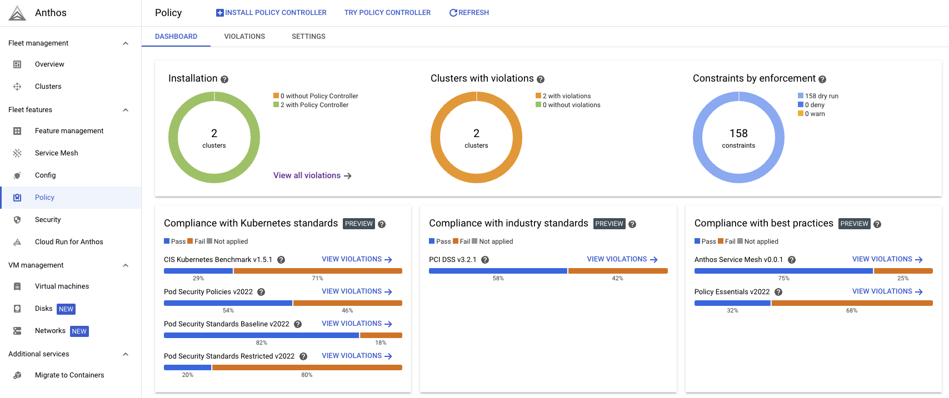949x398 pixels.
Task: Click the Service Mesh sidebar icon
Action: (17, 153)
